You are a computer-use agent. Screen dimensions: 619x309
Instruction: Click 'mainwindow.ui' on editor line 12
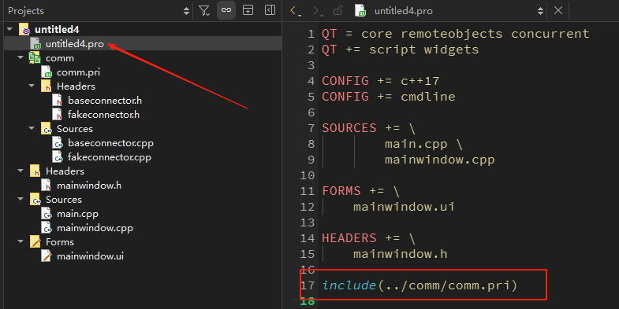point(404,207)
